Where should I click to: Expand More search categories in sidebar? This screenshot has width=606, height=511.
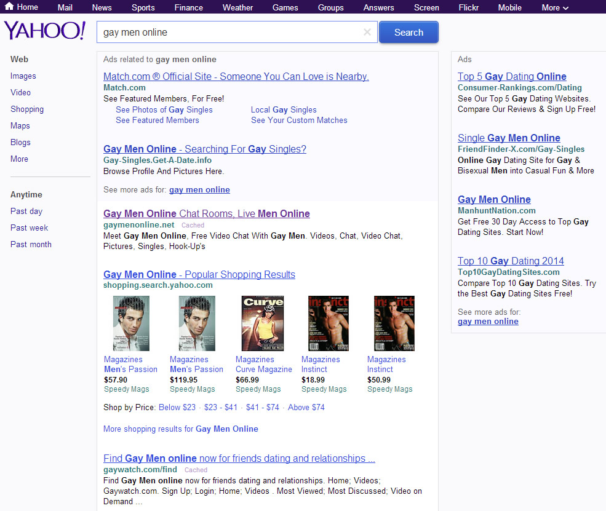[x=19, y=159]
